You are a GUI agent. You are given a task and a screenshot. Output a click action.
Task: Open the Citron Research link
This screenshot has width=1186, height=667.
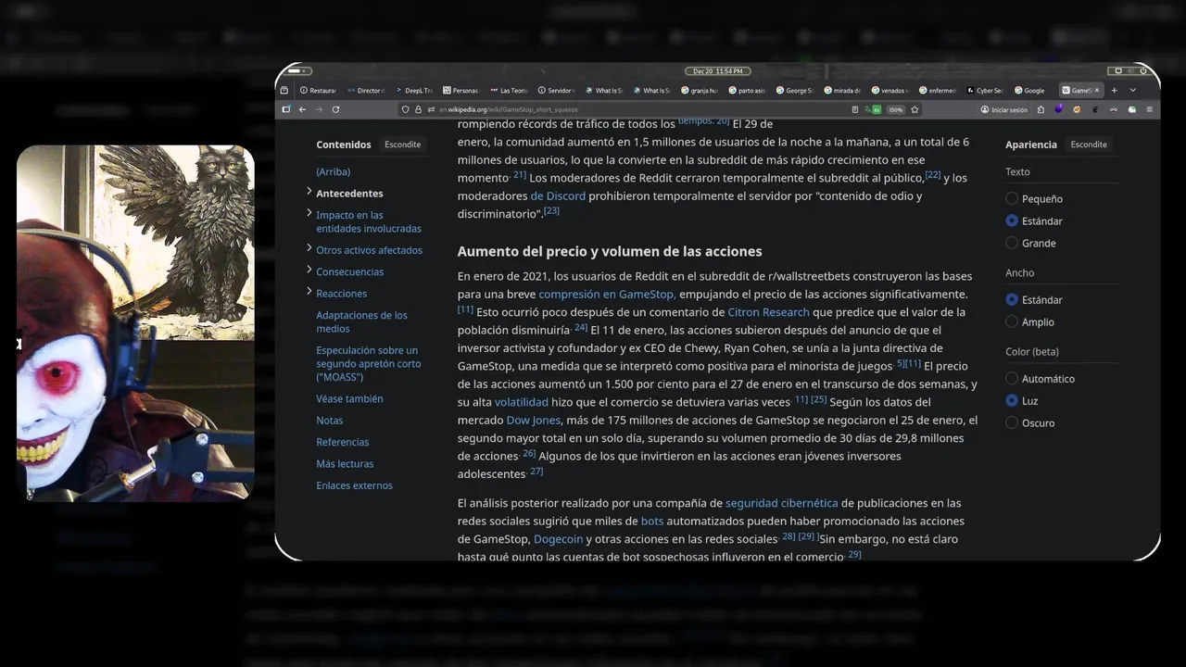(x=768, y=312)
